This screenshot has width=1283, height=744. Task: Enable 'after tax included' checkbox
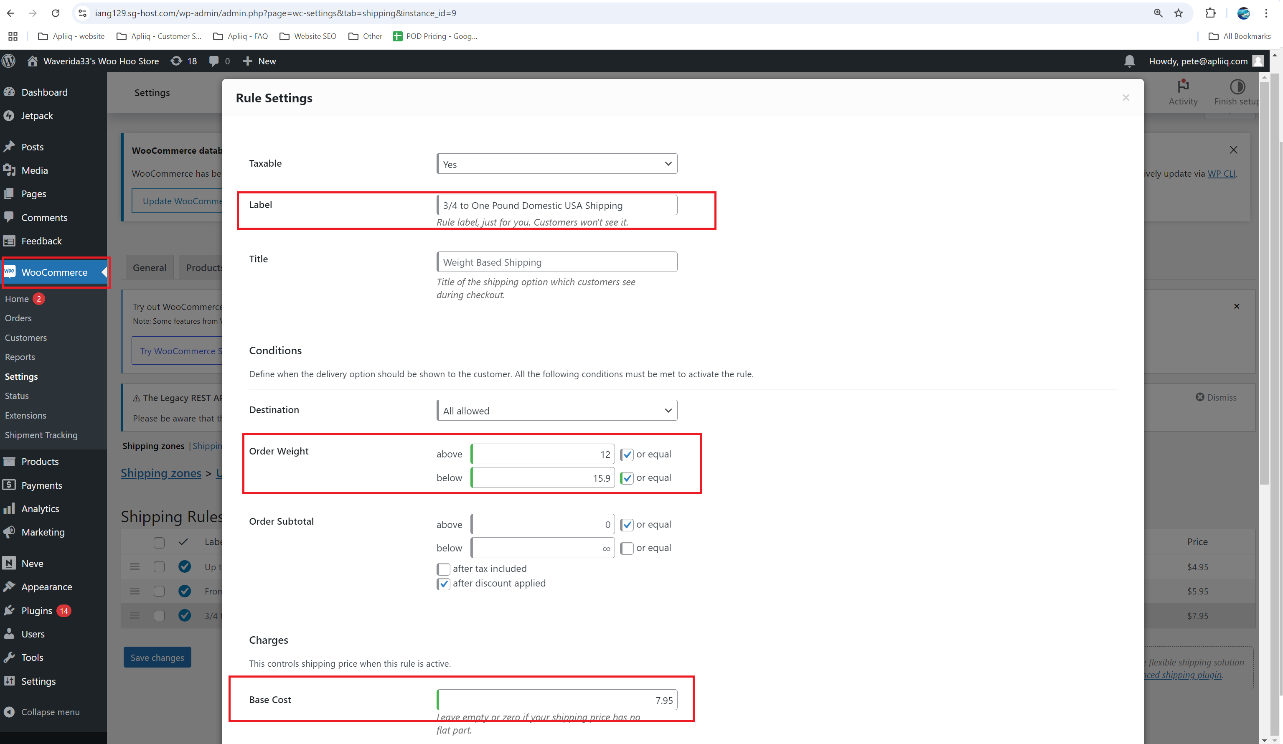coord(443,569)
